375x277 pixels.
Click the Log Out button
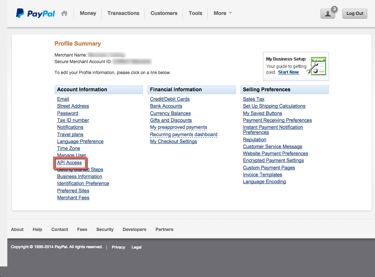point(355,14)
